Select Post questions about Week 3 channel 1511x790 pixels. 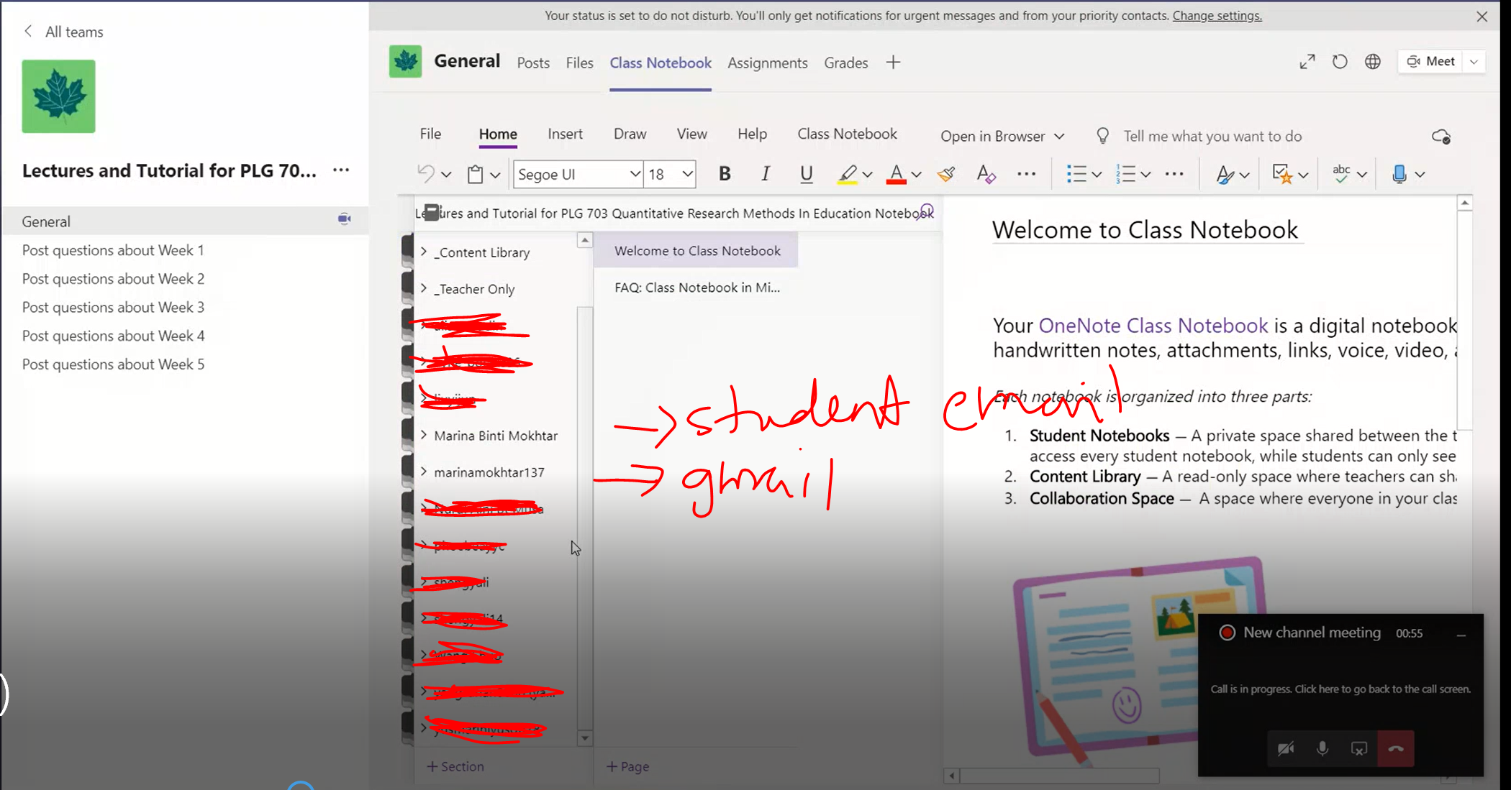[113, 307]
